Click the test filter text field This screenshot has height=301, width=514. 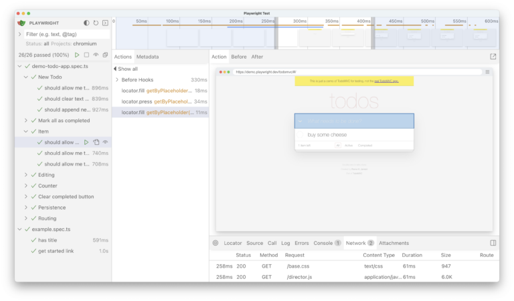66,34
